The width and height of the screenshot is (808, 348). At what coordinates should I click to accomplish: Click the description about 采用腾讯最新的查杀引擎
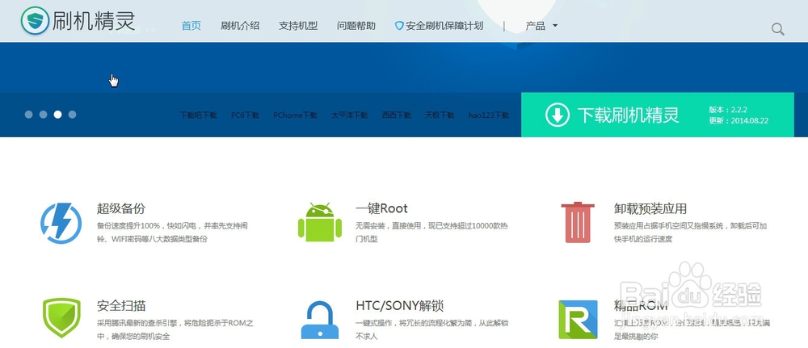pyautogui.click(x=175, y=330)
